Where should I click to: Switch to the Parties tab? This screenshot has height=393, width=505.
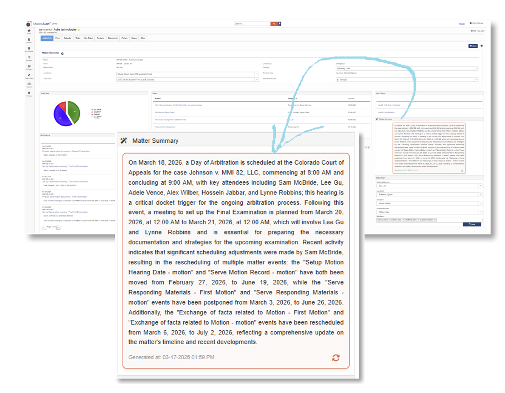[x=124, y=38]
